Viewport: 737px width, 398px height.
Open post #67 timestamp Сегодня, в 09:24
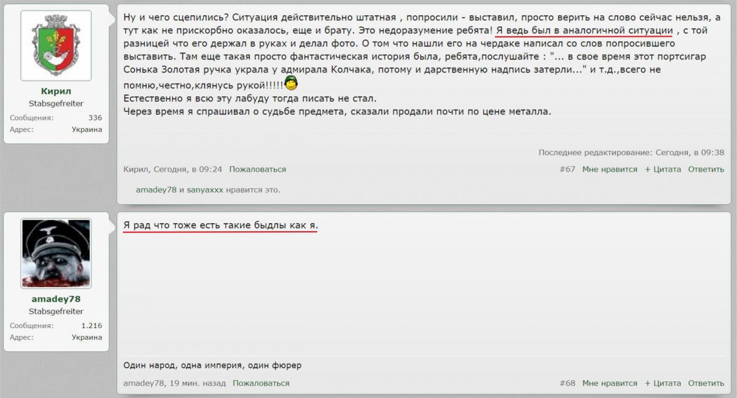(x=188, y=169)
